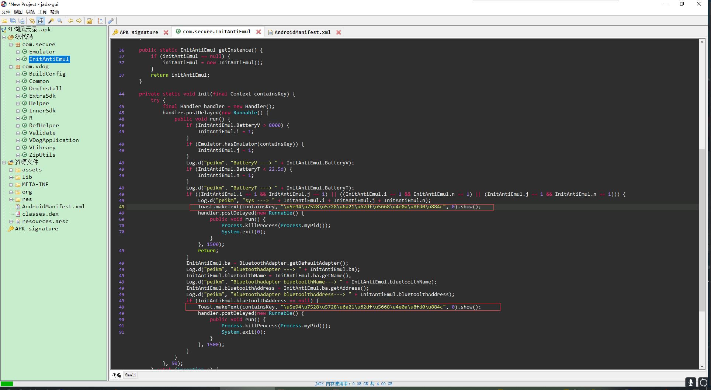Click the green progress bar at bottom left

pyautogui.click(x=7, y=384)
